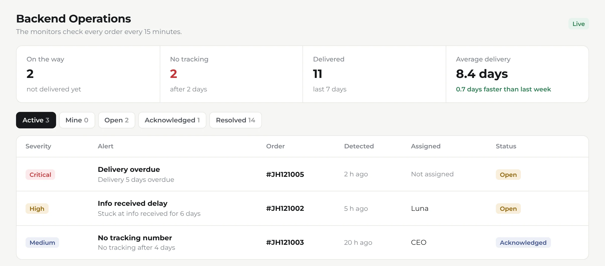Click order #JH121005
605x266 pixels.
tap(285, 174)
